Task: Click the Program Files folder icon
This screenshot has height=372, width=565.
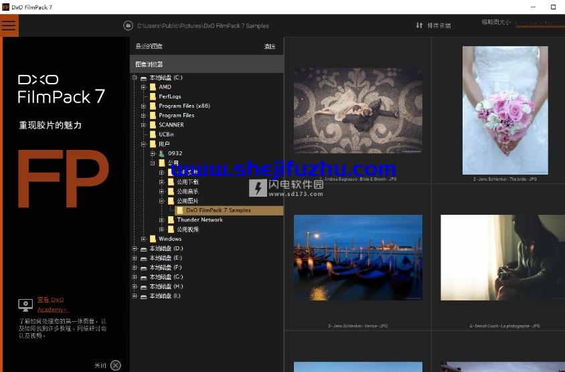Action: (153, 116)
